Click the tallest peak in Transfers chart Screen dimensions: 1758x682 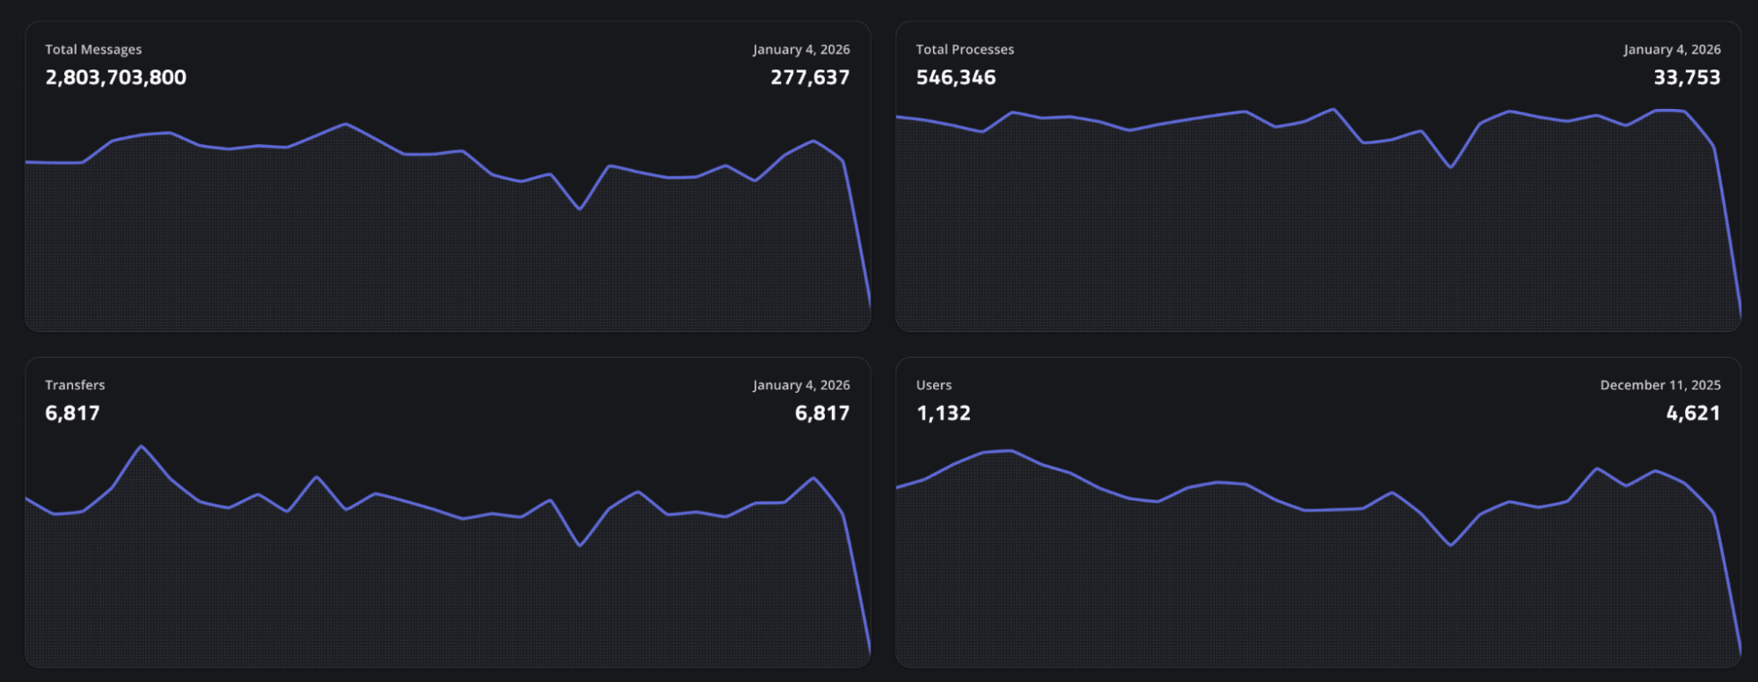tap(141, 446)
